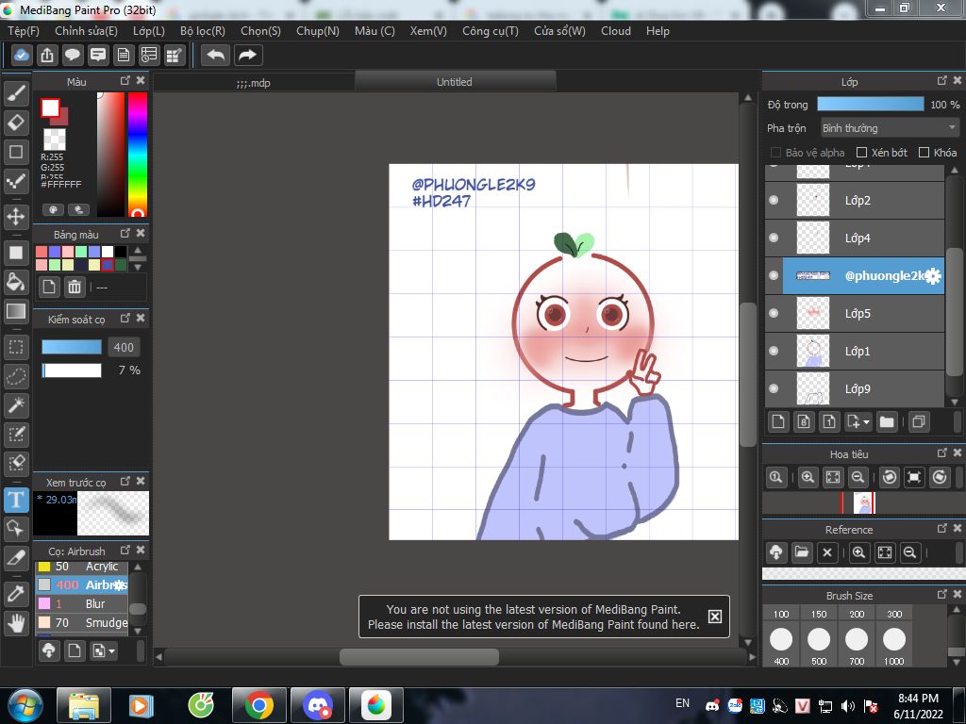The image size is (966, 724).
Task: Select the Lasso selection tool
Action: tap(16, 376)
